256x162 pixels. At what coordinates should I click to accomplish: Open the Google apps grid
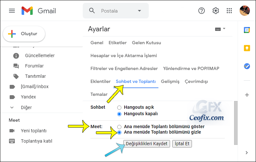tap(229, 11)
